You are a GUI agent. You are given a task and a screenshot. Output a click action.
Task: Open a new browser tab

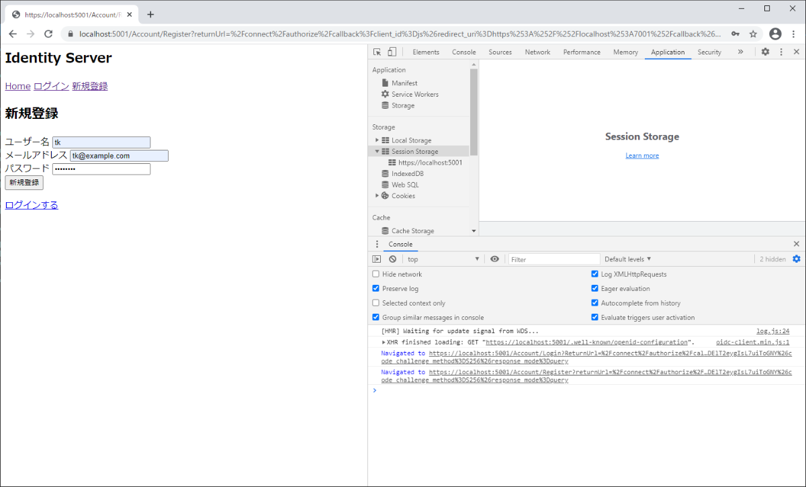[150, 15]
